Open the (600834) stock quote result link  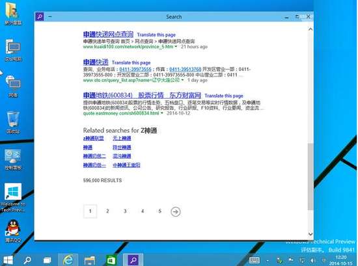click(142, 95)
